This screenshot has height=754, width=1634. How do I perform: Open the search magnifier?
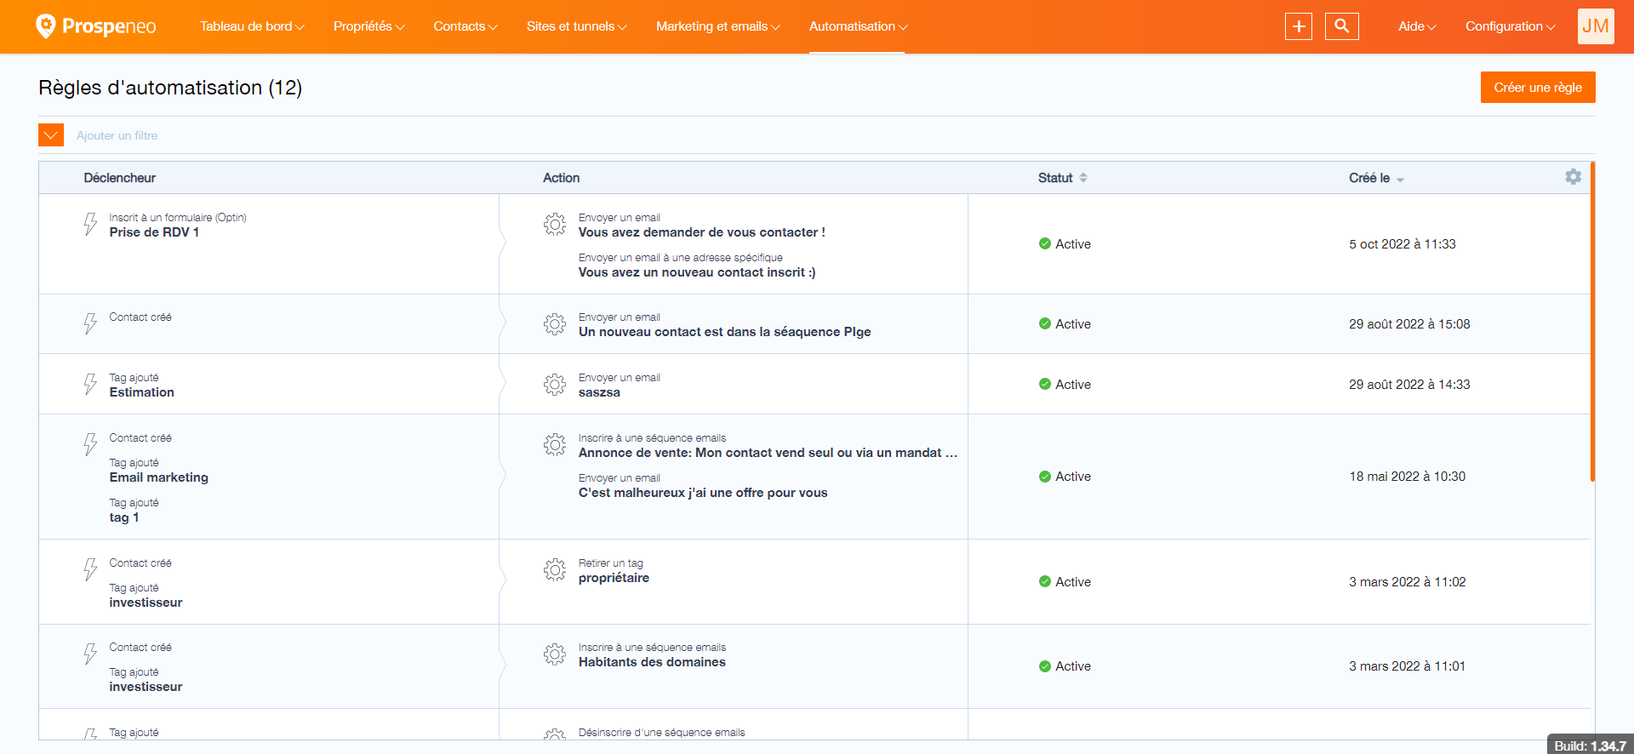(x=1342, y=26)
